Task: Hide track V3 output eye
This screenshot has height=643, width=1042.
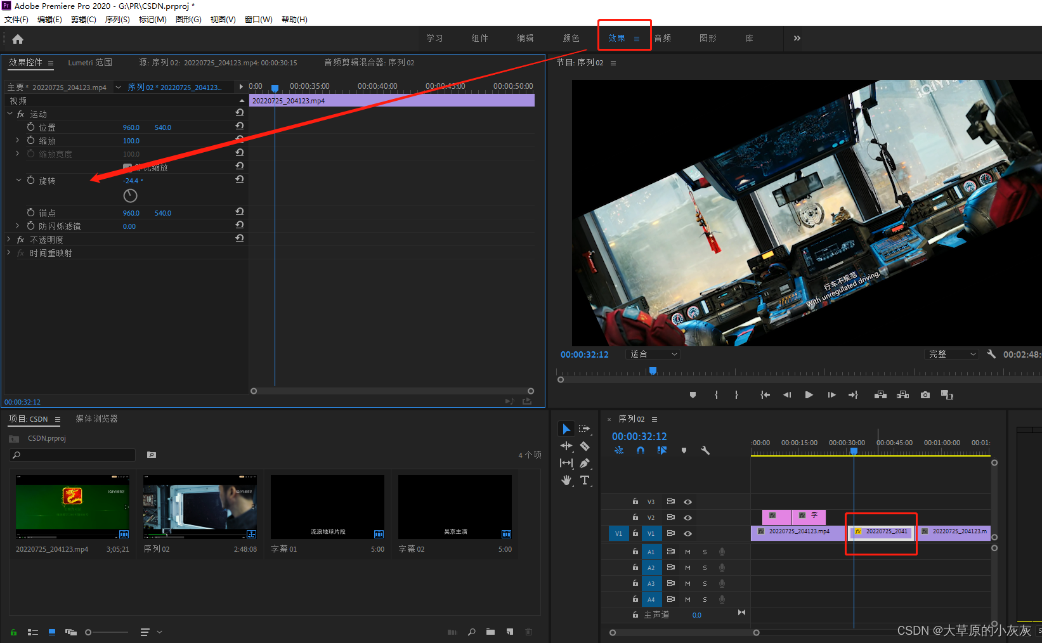Action: pyautogui.click(x=687, y=502)
